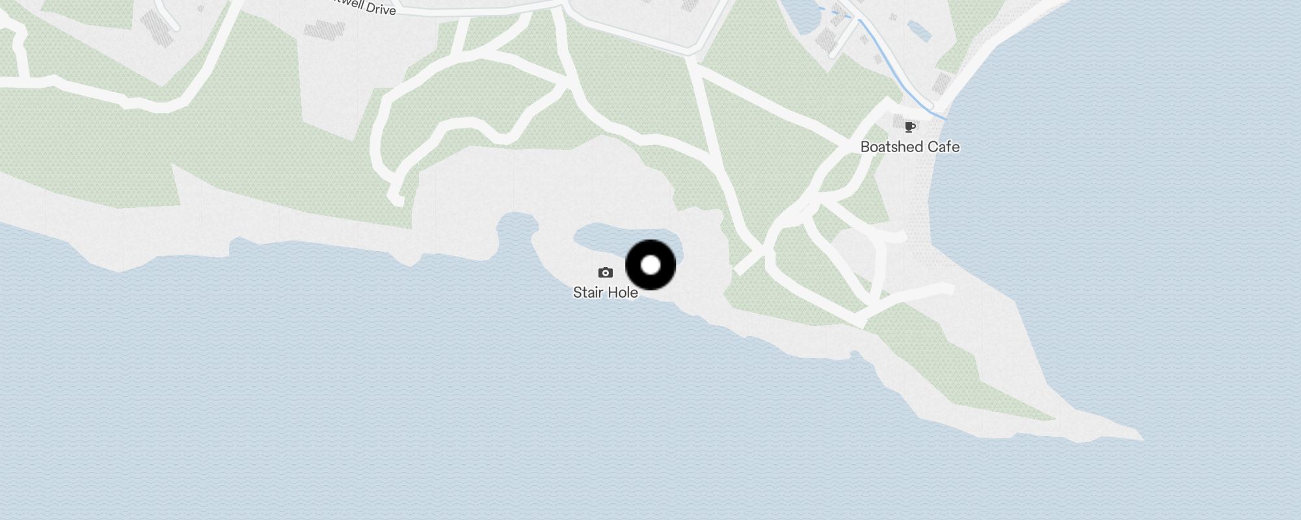This screenshot has width=1301, height=520.
Task: Open the "Boatshed Cafe" text label
Action: (x=910, y=147)
